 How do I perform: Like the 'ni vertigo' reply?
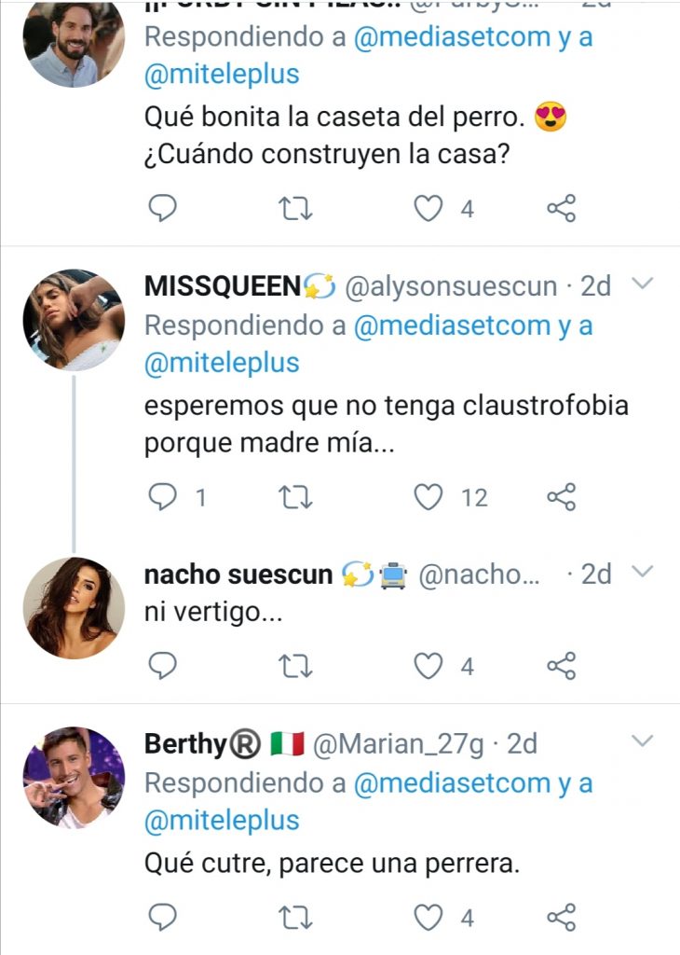click(428, 666)
